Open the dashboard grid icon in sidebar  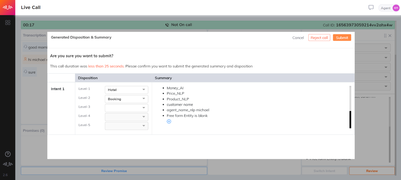(8, 22)
